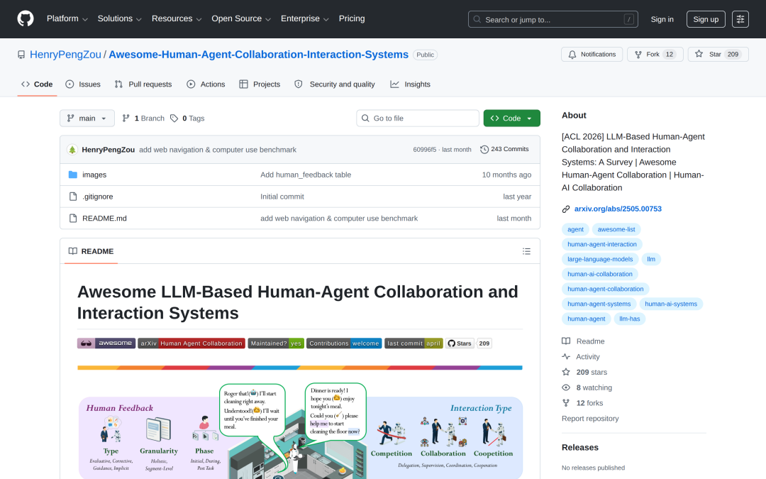The width and height of the screenshot is (766, 479).
Task: Select the Code tab
Action: (x=37, y=84)
